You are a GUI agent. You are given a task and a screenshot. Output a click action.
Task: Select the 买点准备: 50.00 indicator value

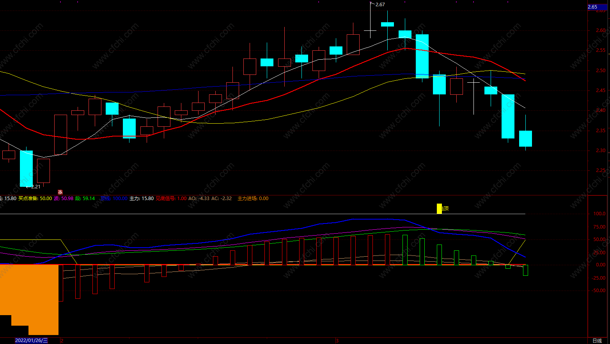point(35,199)
